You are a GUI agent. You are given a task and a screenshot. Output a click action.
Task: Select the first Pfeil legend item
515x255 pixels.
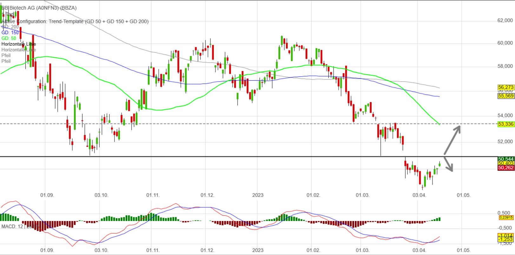click(6, 56)
